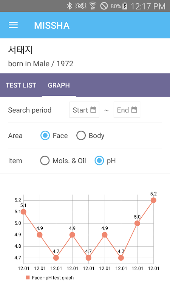Open the Start date picker field
Image resolution: width=170 pixels, height=303 pixels.
(84, 110)
